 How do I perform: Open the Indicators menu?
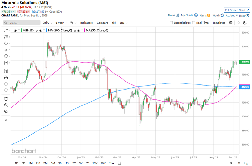(x=87, y=23)
